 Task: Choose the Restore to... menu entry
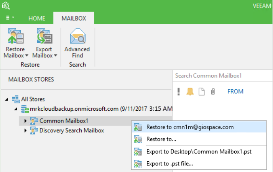pyautogui.click(x=199, y=139)
